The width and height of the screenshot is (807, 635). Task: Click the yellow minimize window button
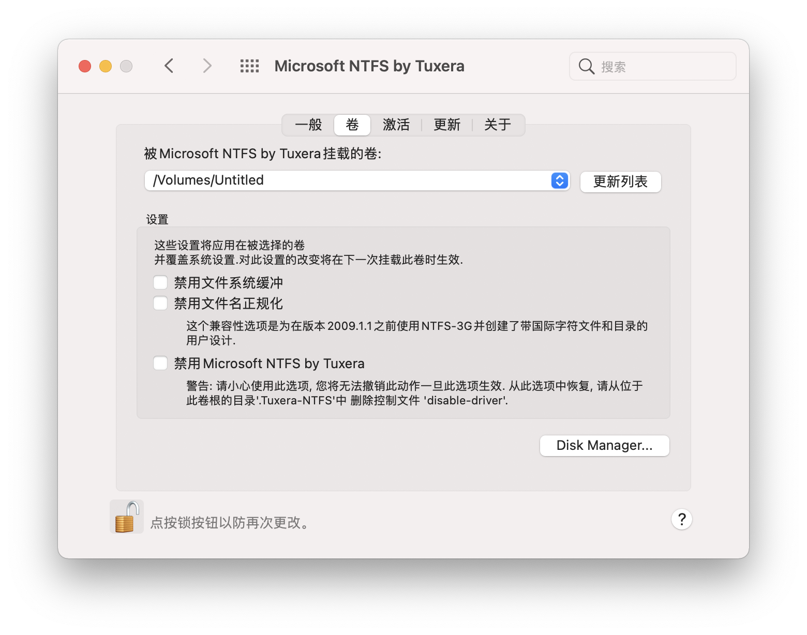106,66
